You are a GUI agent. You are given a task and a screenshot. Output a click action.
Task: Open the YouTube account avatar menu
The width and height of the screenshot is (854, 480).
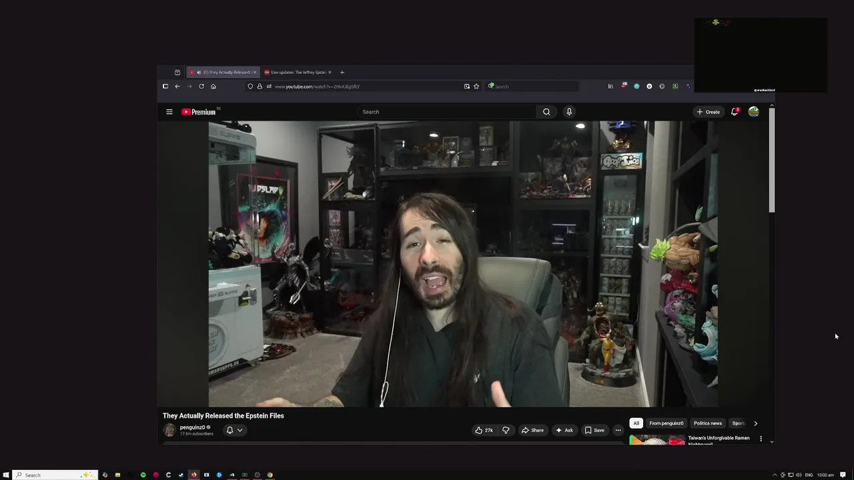click(753, 111)
